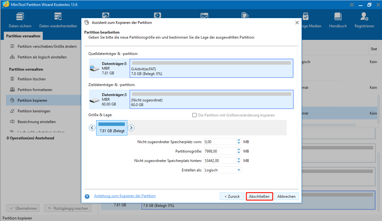This screenshot has width=382, height=221.
Task: Decrease 'Speicherplatz vorn' value with down arrow
Action: (239, 143)
